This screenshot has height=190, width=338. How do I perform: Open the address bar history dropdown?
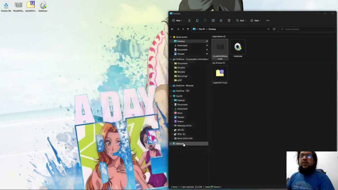click(268, 29)
